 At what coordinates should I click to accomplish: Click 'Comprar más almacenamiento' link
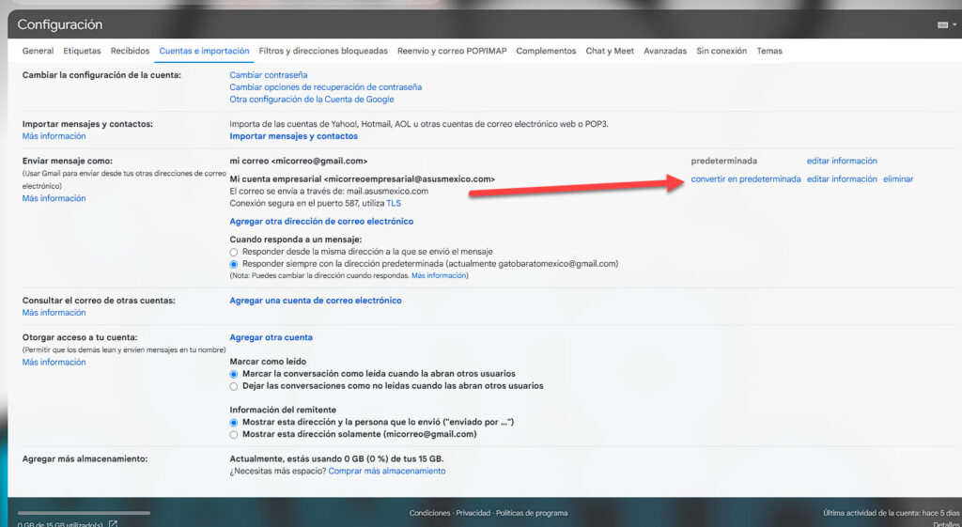[x=386, y=472]
